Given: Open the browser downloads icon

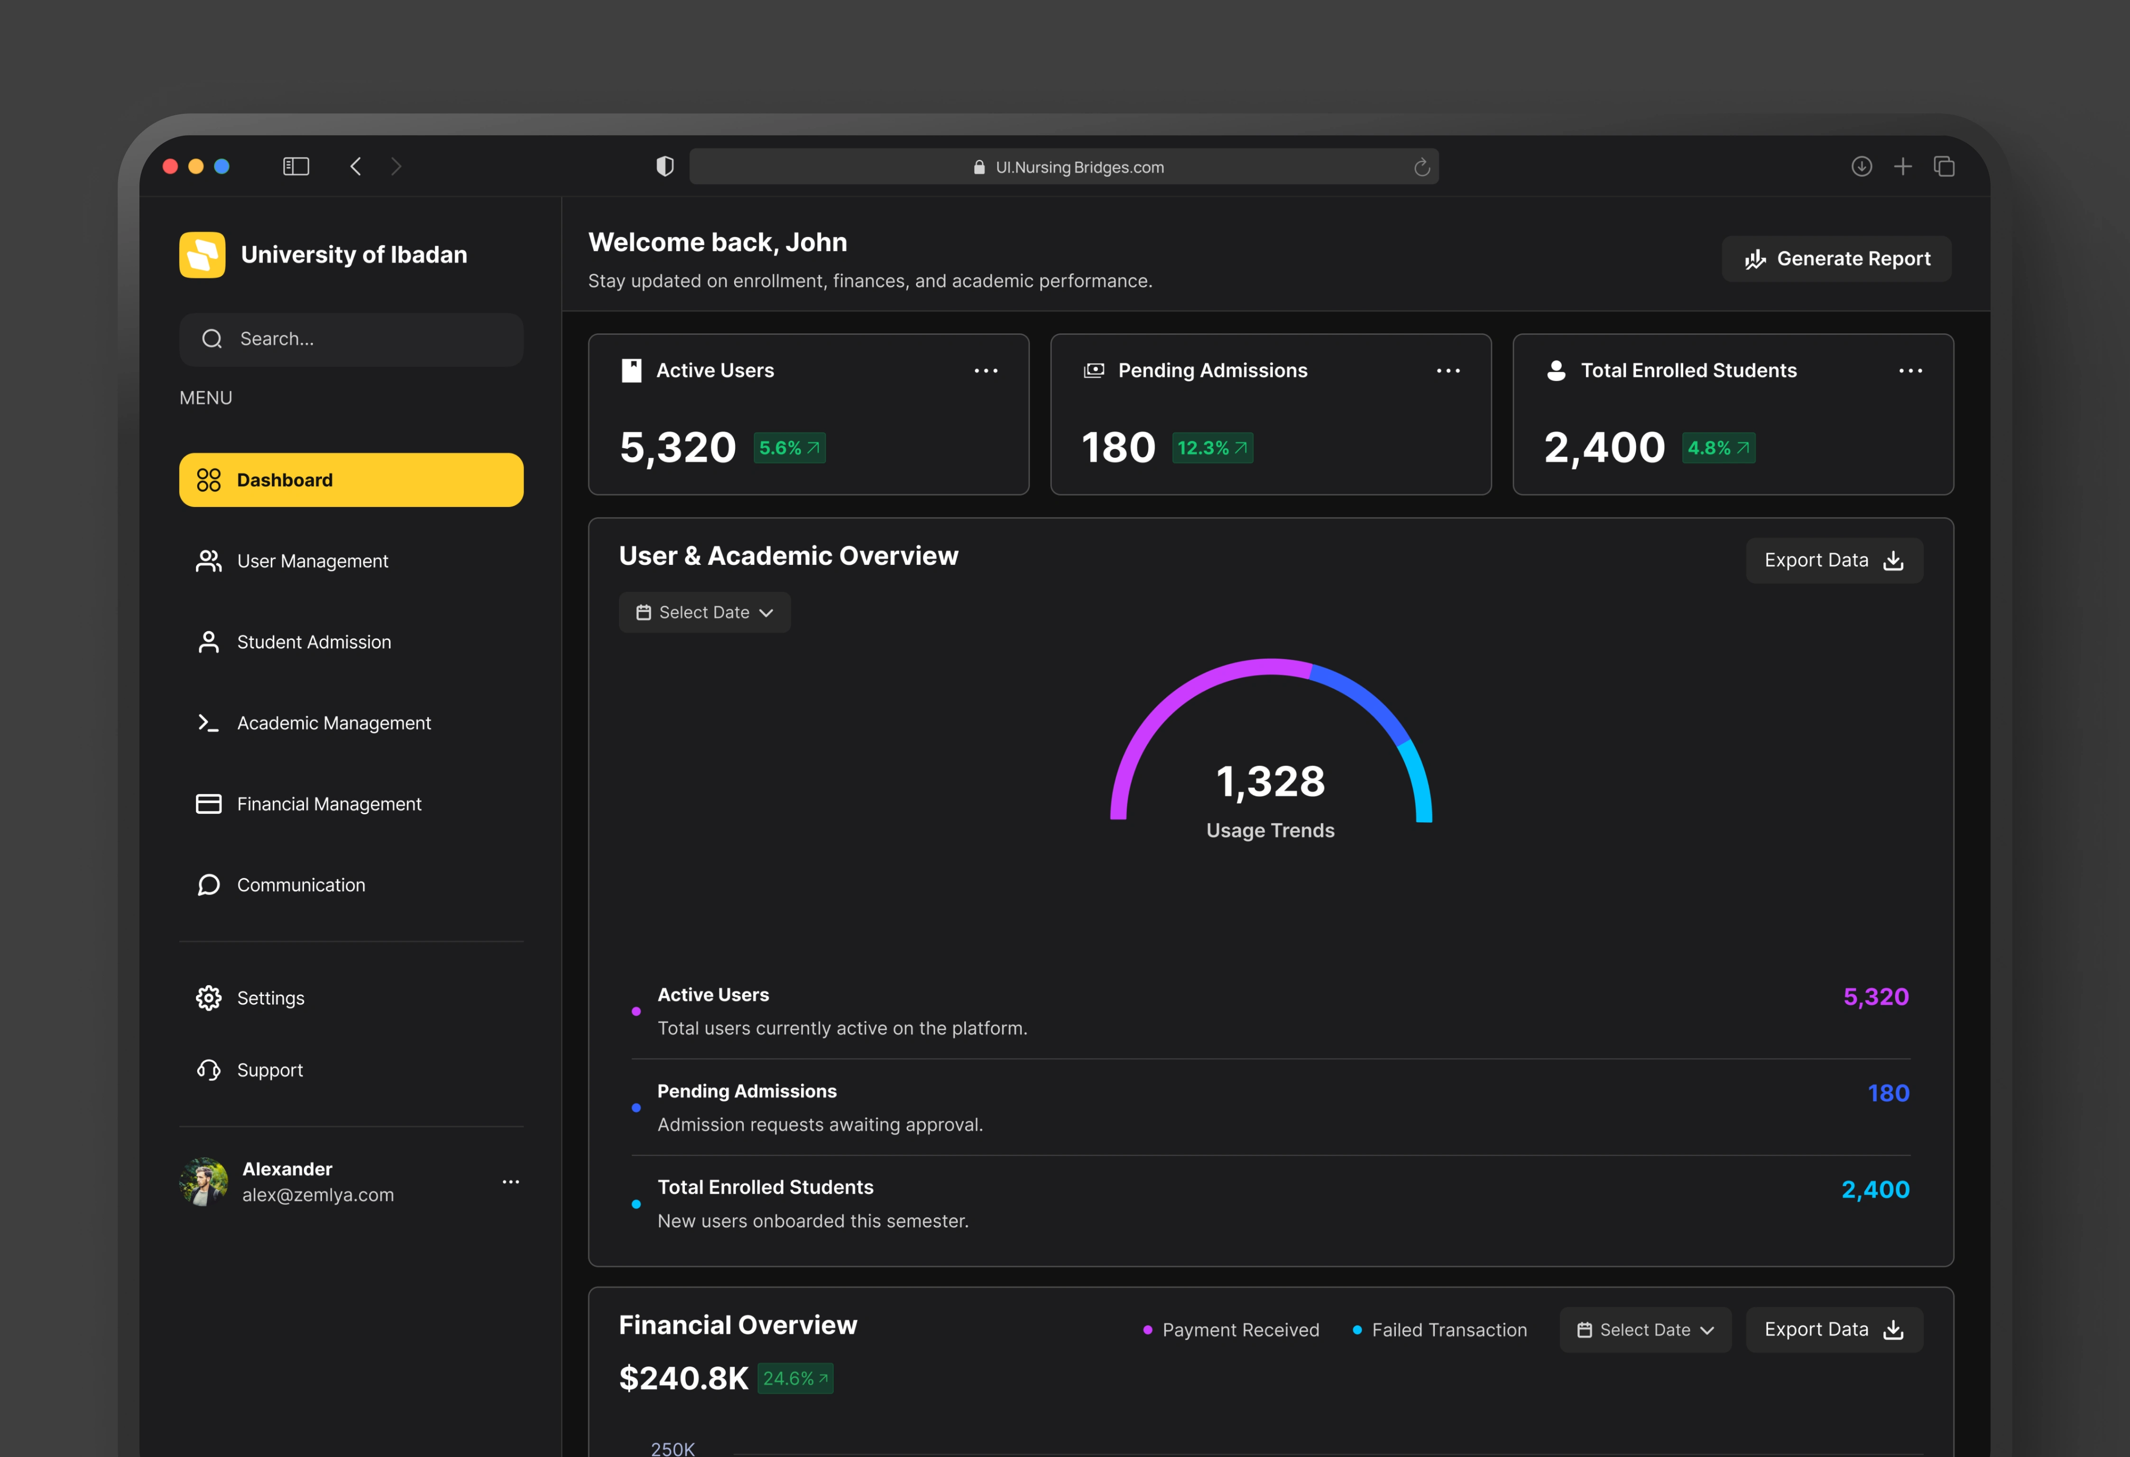Looking at the screenshot, I should pyautogui.click(x=1861, y=166).
